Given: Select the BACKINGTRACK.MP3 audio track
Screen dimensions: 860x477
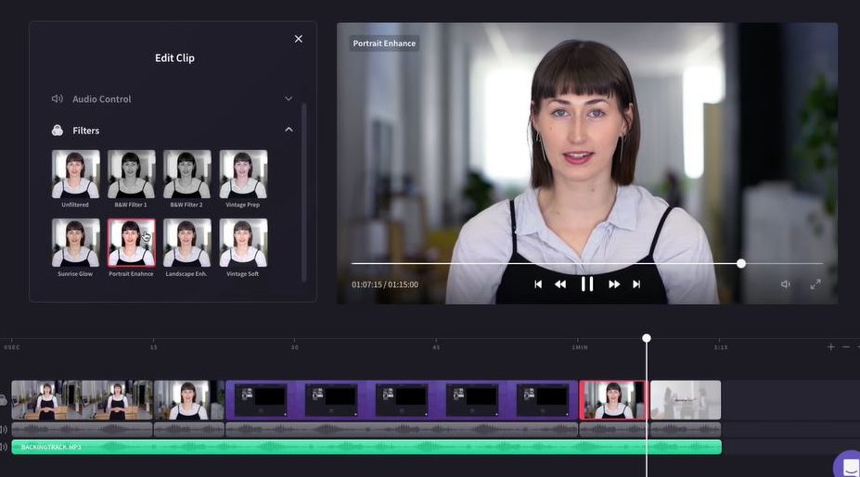Looking at the screenshot, I should [x=366, y=446].
